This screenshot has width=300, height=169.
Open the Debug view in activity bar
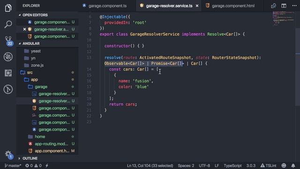click(8, 57)
